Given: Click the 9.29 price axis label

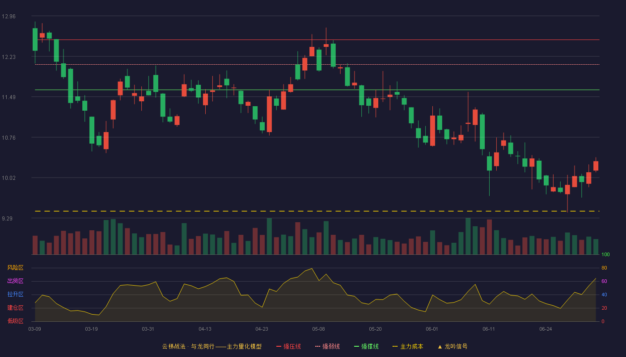Looking at the screenshot, I should click(7, 219).
